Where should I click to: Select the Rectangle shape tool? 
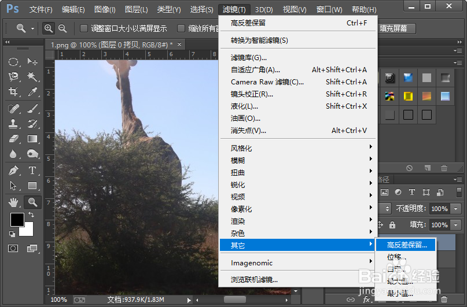click(x=32, y=186)
